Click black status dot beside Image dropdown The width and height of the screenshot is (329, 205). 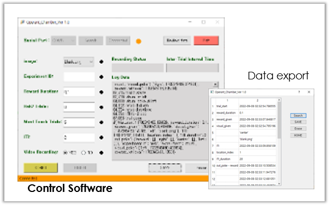click(x=101, y=61)
